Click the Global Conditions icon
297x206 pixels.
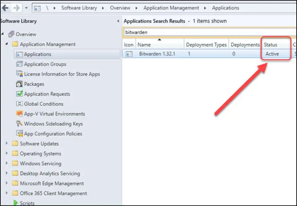point(19,104)
